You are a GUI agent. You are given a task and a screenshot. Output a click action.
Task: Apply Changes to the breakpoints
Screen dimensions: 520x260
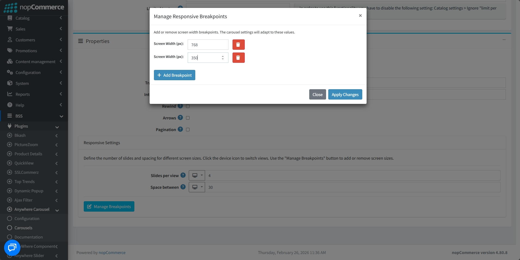coord(345,94)
